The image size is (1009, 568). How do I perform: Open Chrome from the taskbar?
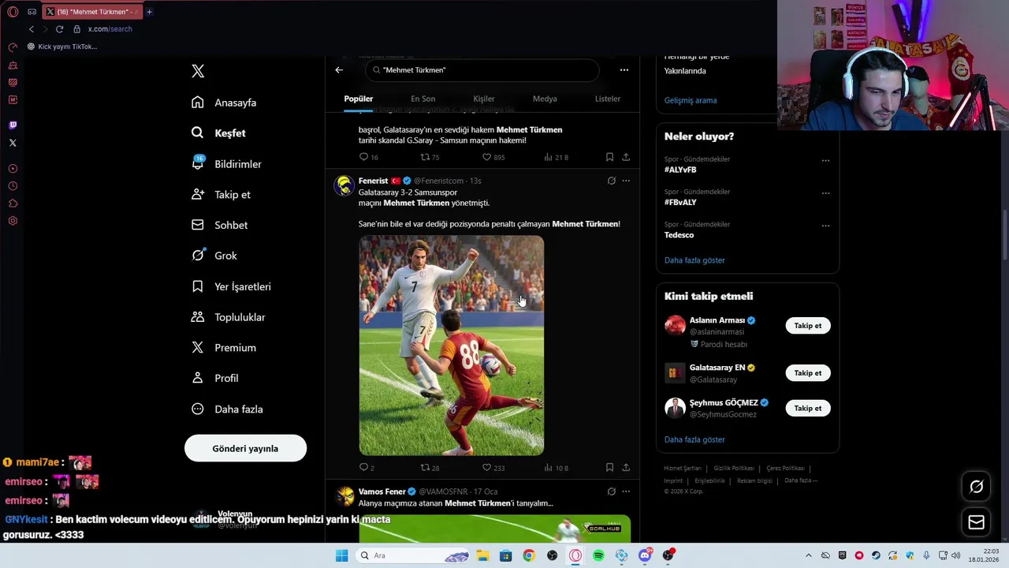coord(529,555)
